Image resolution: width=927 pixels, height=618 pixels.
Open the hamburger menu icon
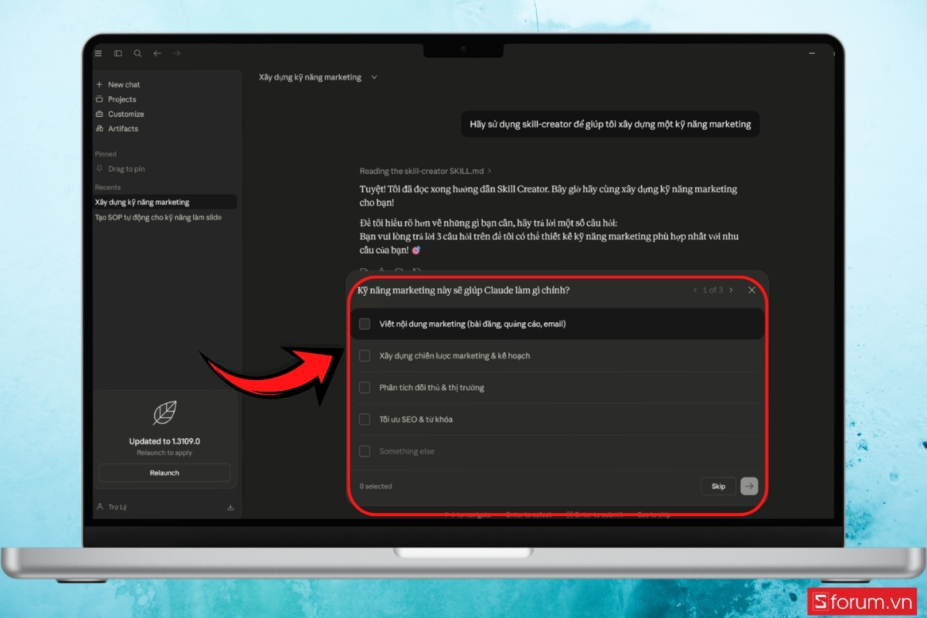[98, 53]
